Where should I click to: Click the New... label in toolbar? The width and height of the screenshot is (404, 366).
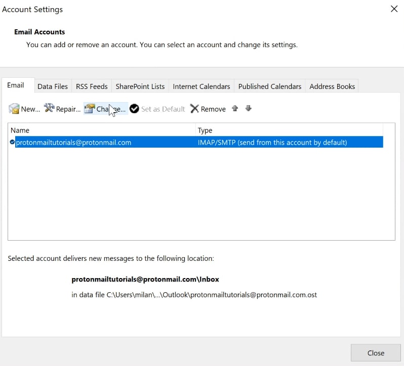pyautogui.click(x=31, y=109)
